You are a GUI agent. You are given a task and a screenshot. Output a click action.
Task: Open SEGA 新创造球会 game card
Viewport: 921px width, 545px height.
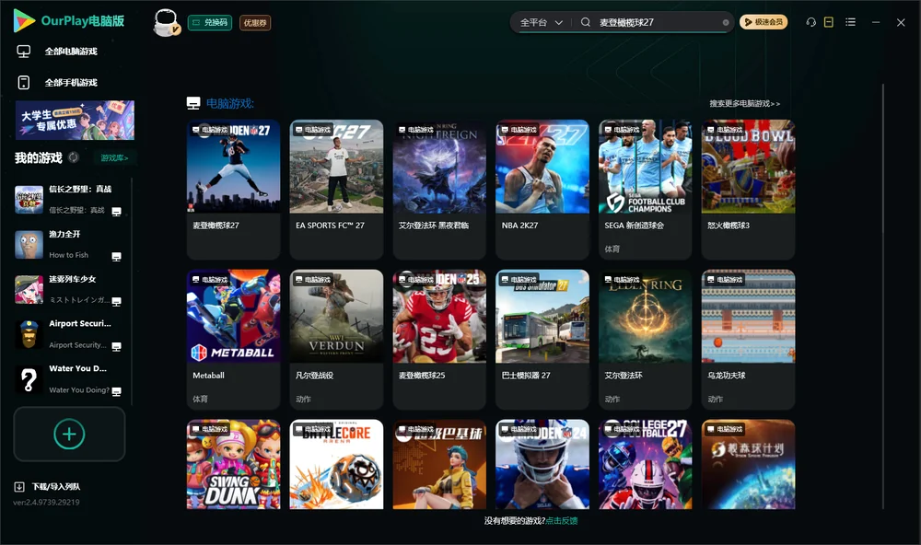645,189
